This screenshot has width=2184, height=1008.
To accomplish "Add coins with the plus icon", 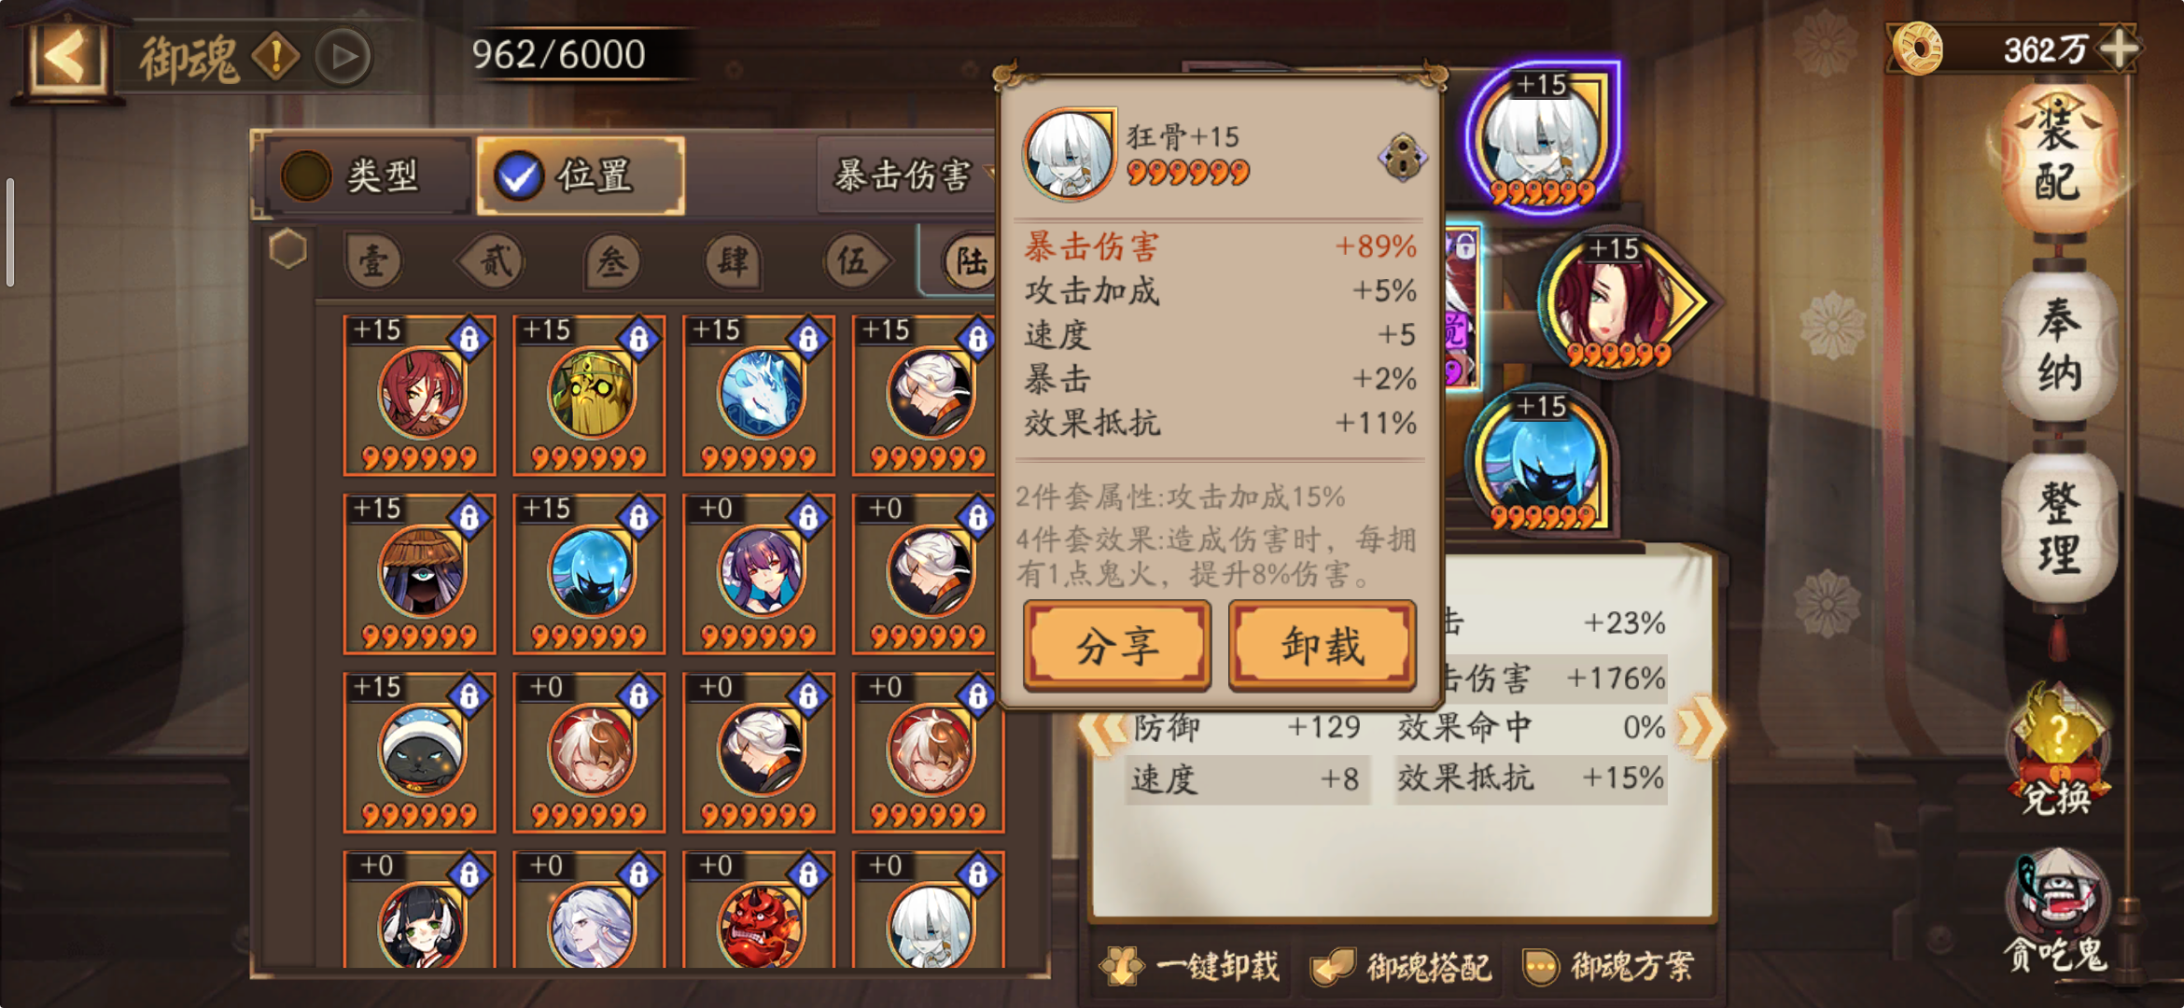I will coord(2121,48).
